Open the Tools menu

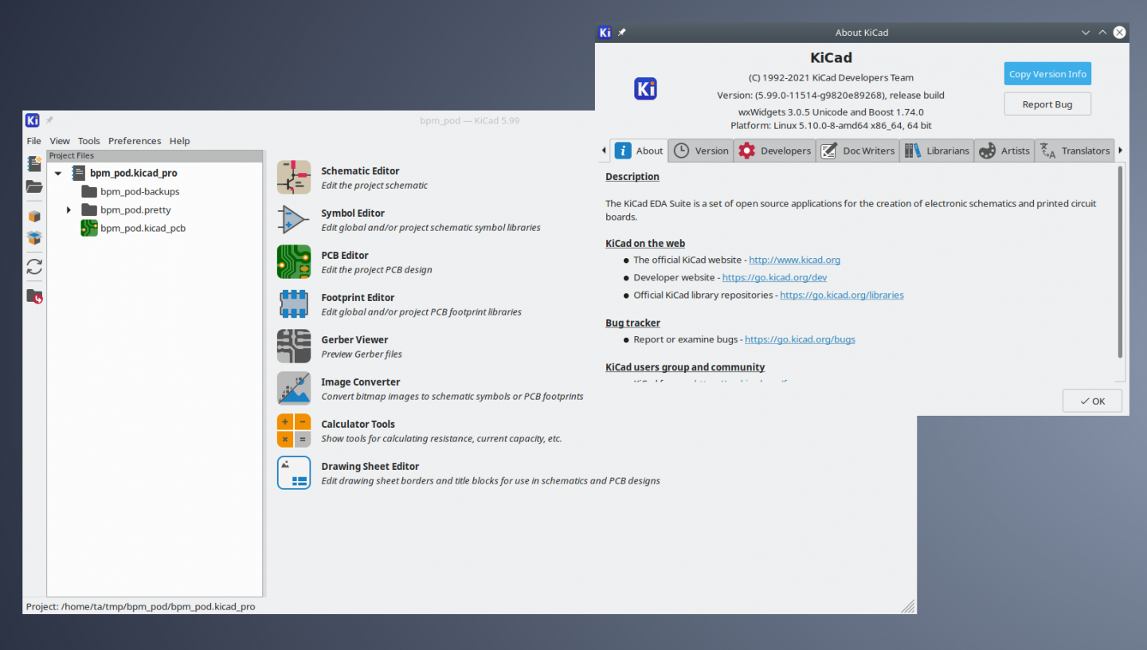coord(89,141)
